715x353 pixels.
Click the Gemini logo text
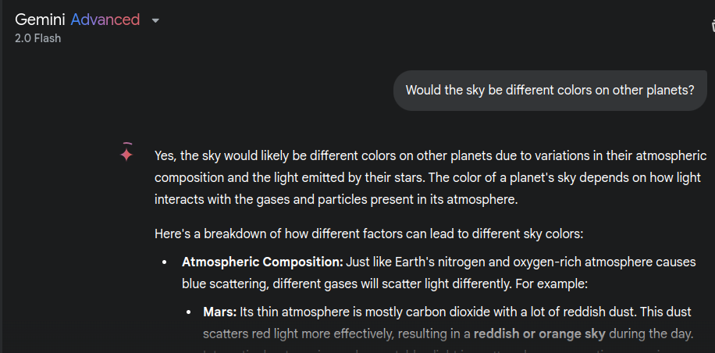[x=40, y=20]
